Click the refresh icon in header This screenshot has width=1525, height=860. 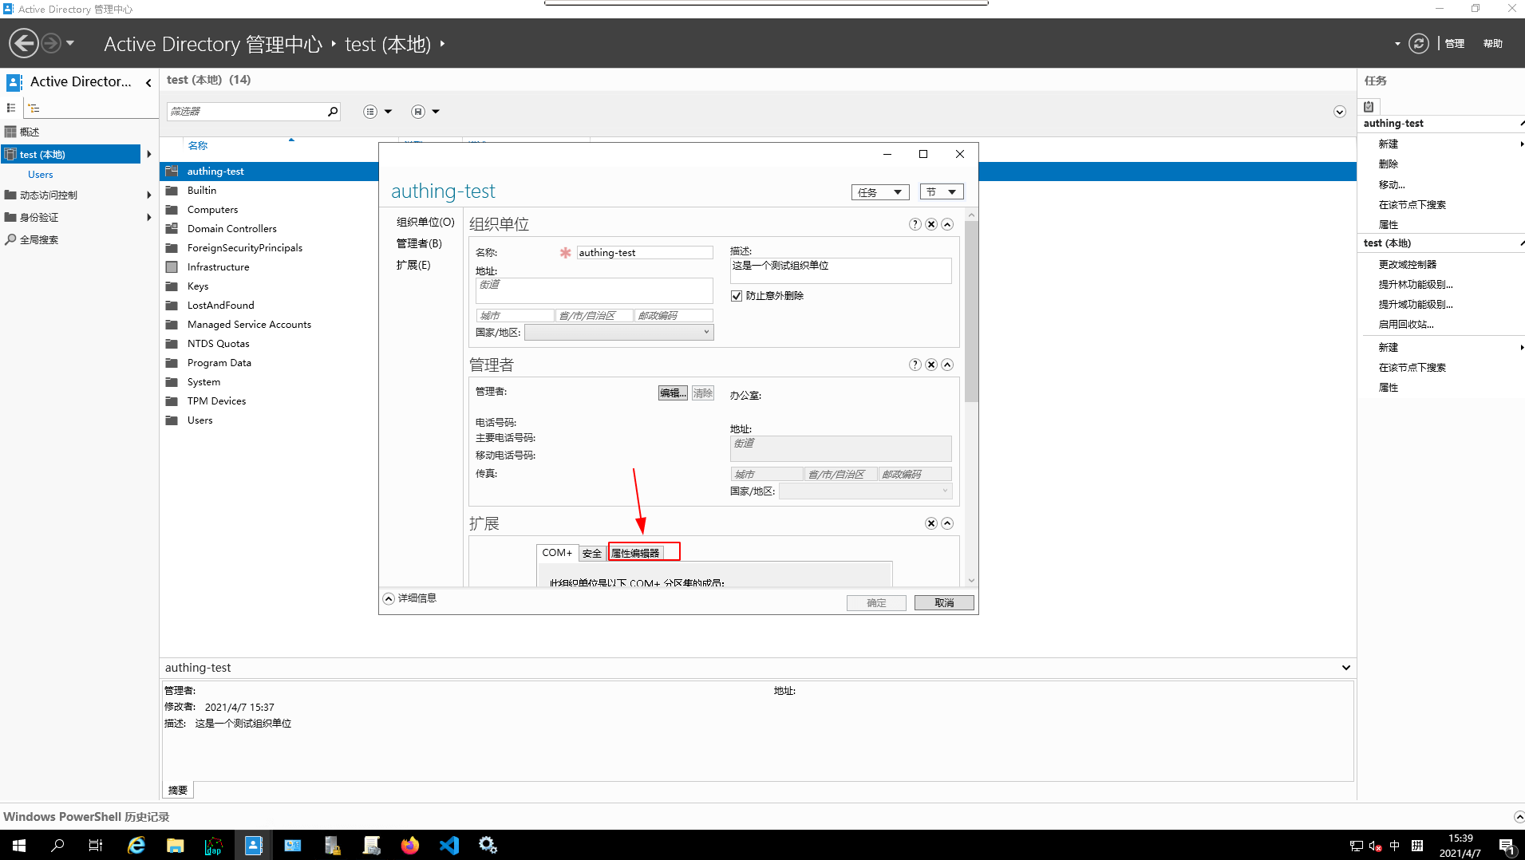point(1418,43)
